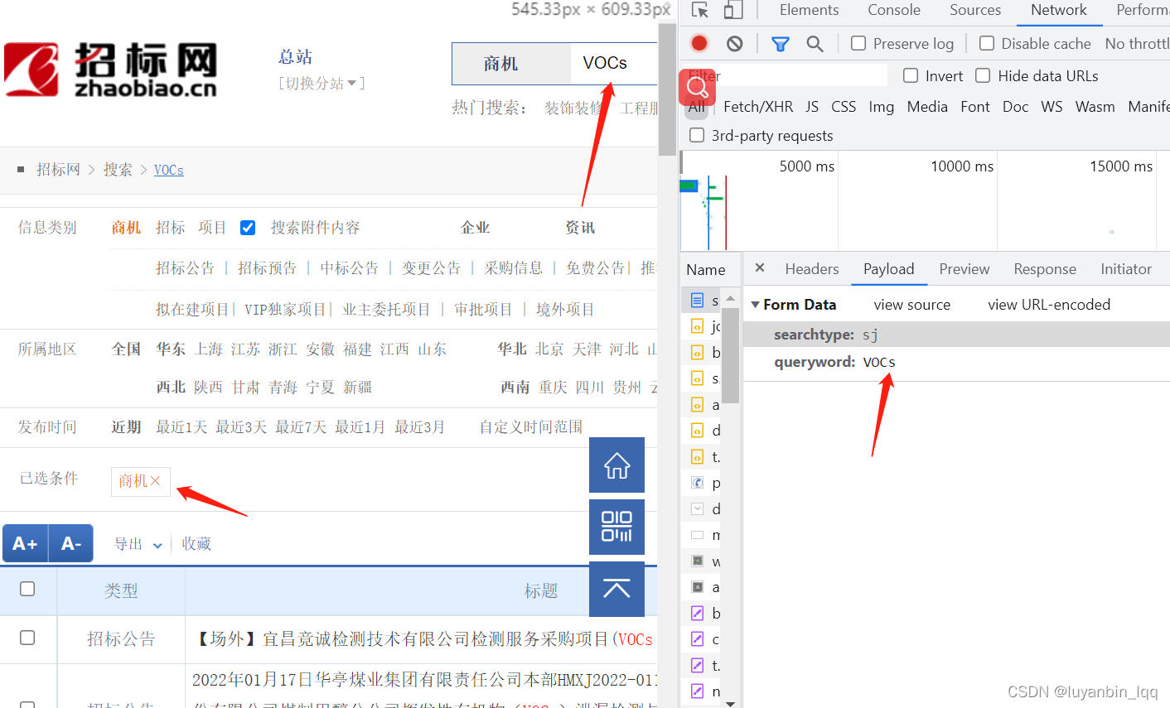Switch to the Network tab
Screen dimensions: 1170x708
coord(1059,10)
